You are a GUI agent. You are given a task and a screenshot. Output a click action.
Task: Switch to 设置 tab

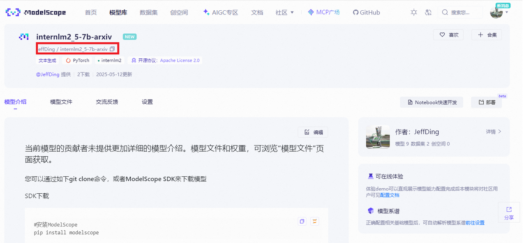(147, 102)
